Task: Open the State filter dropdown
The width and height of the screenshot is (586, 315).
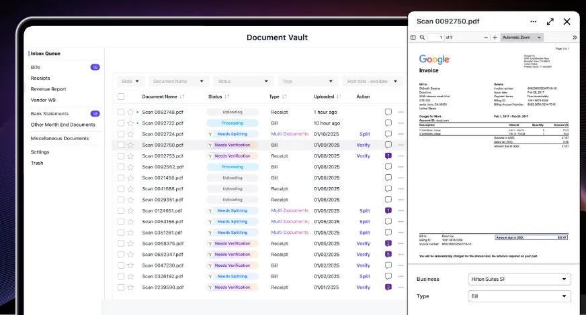Action: (130, 81)
